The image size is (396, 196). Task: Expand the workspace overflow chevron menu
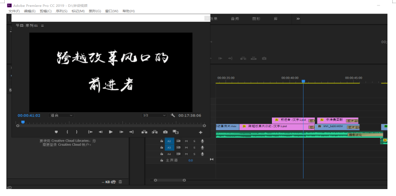(x=298, y=19)
